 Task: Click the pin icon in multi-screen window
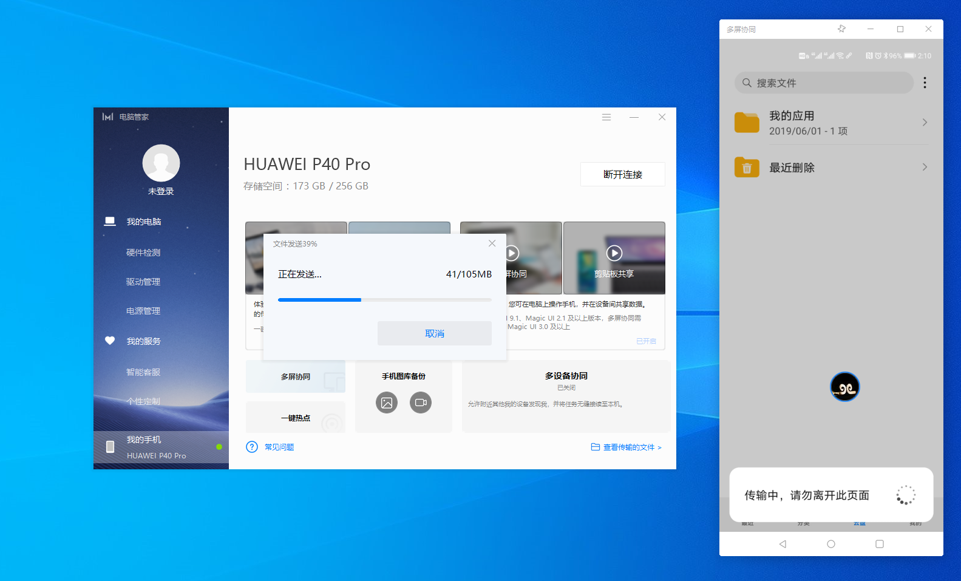[841, 29]
